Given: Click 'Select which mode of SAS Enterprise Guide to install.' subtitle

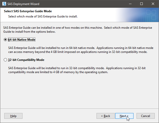Looking at the screenshot, I should [43, 16].
